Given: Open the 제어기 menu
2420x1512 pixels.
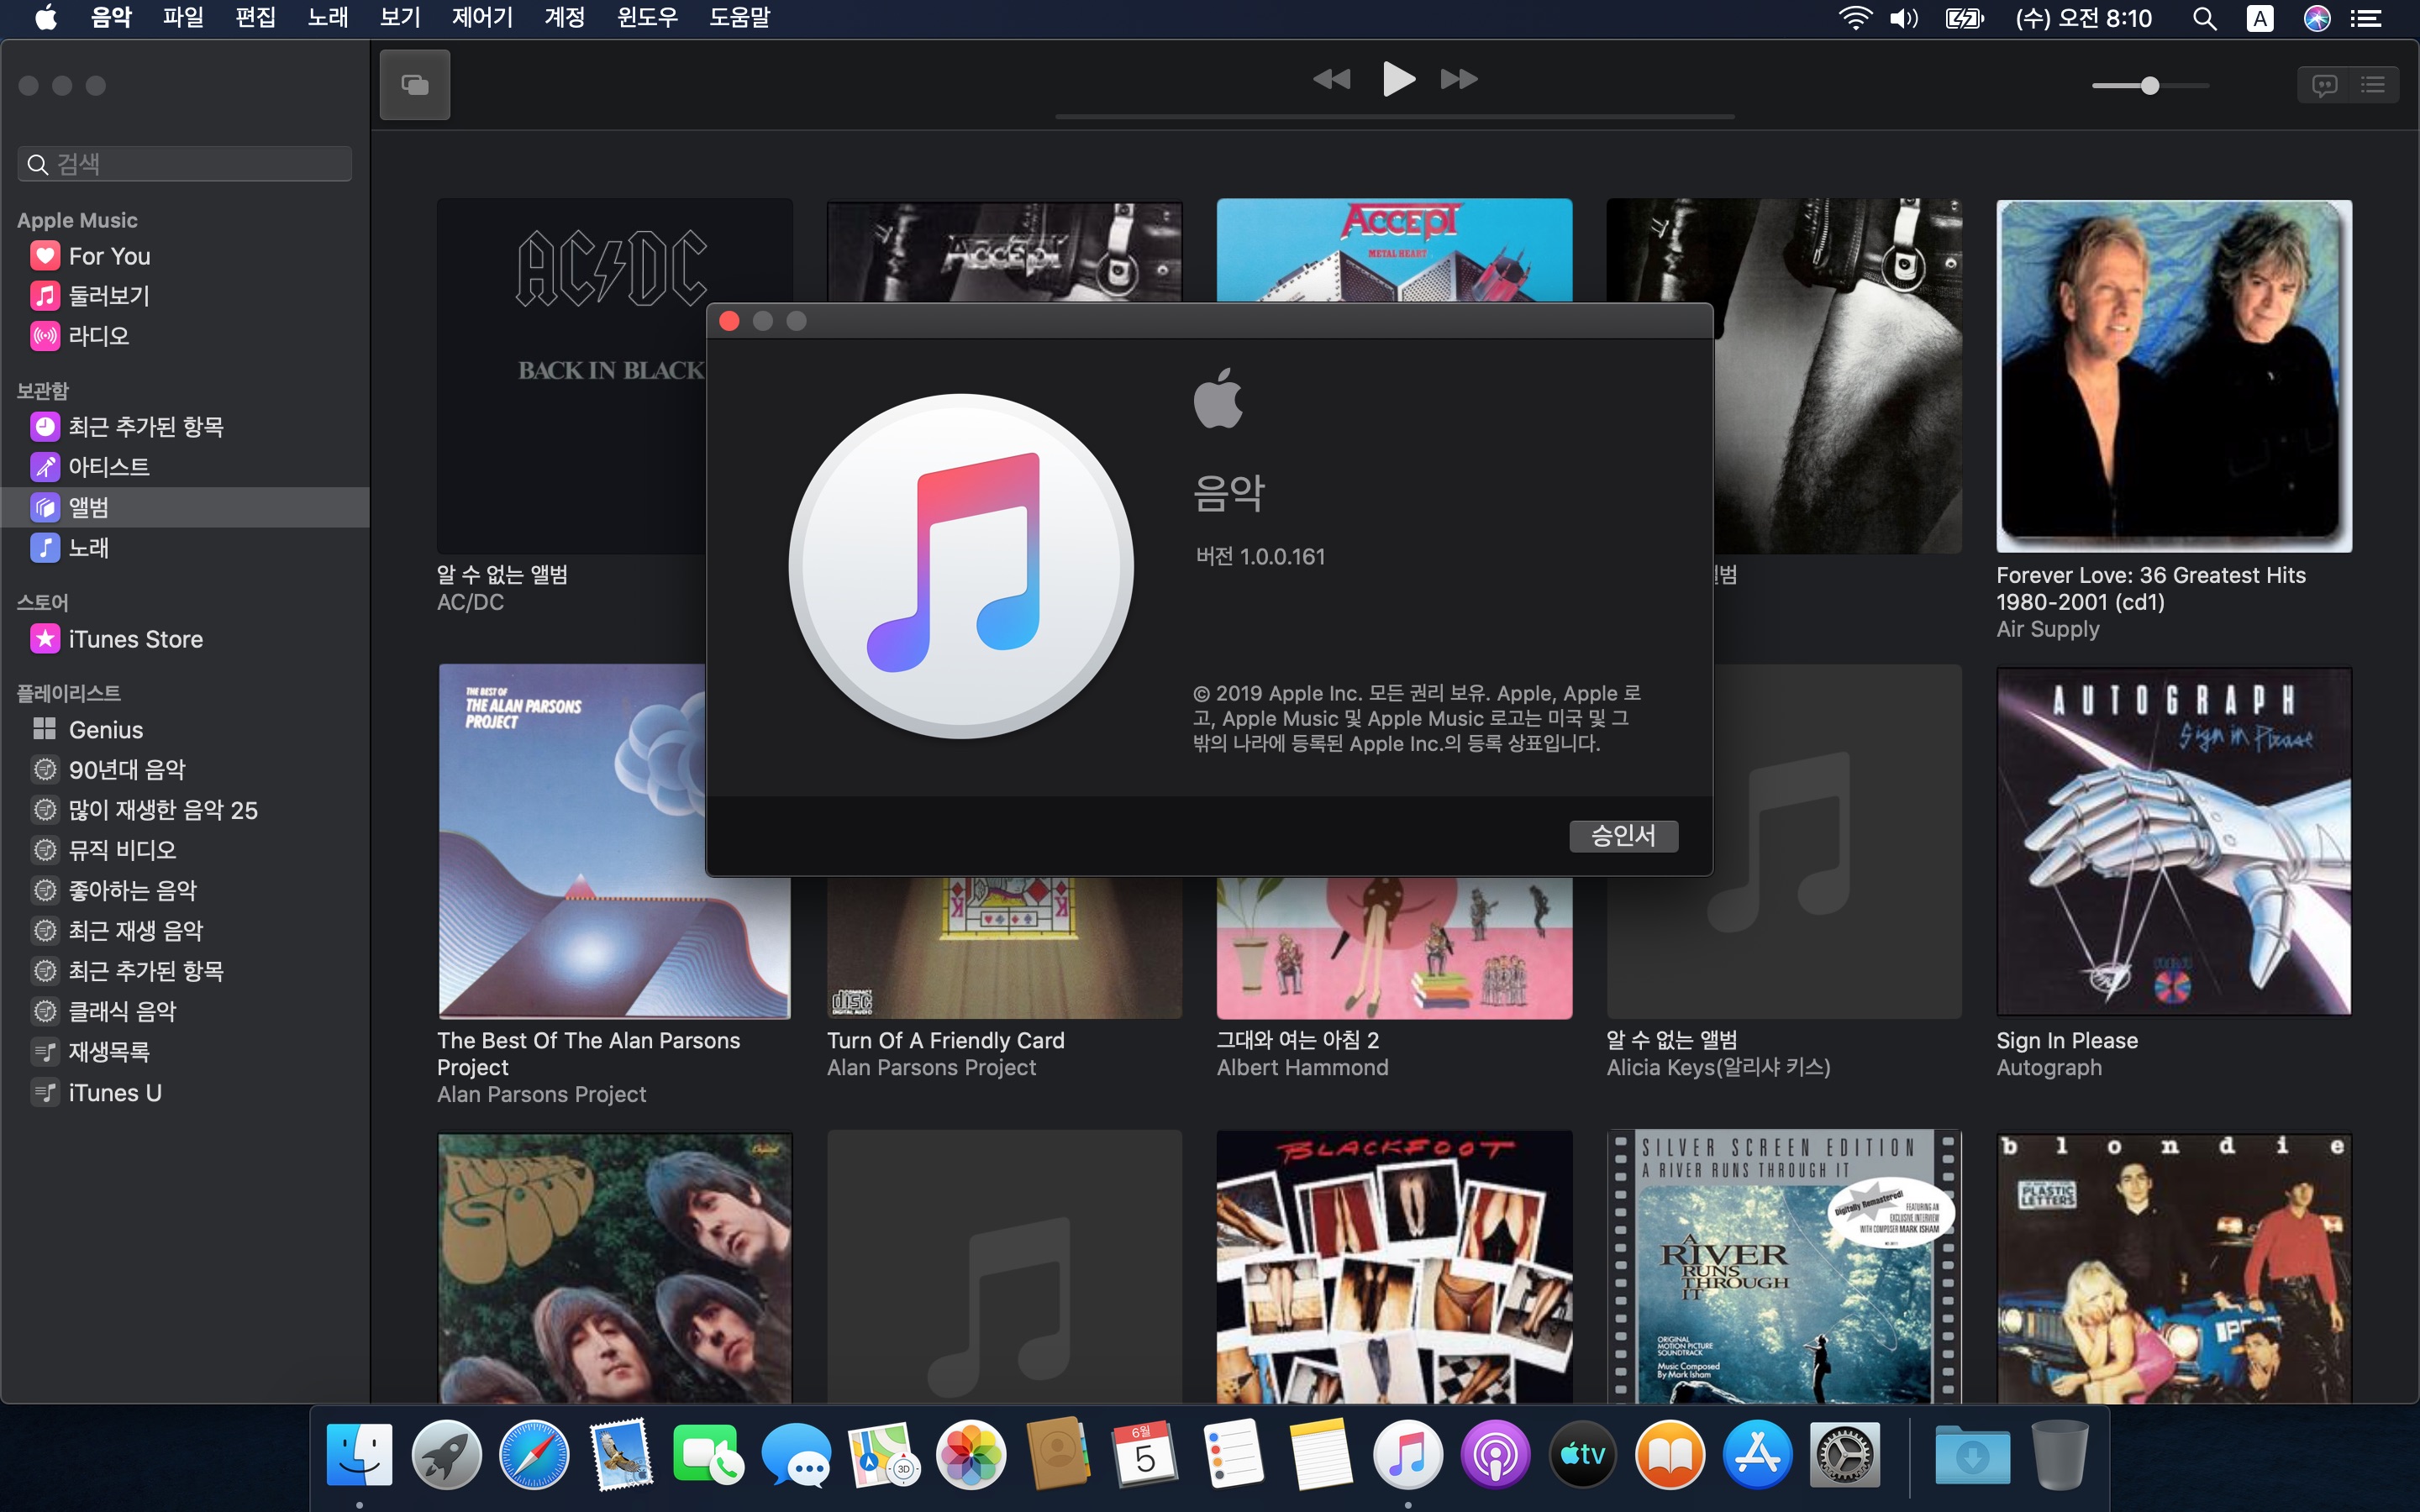Looking at the screenshot, I should tap(482, 18).
